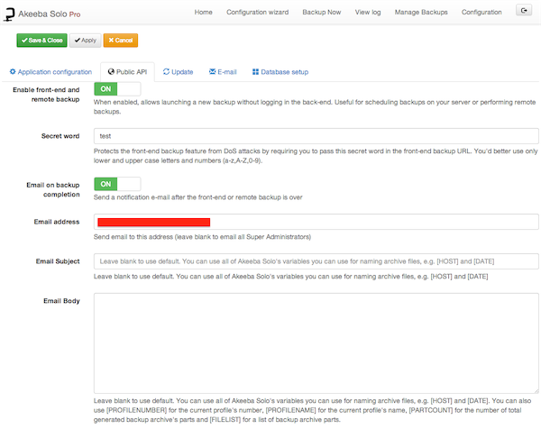Go to Manage Backups

point(421,12)
